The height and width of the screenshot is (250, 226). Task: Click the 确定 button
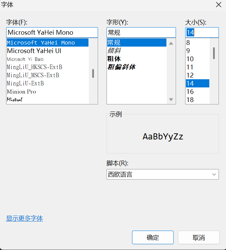coord(152,237)
